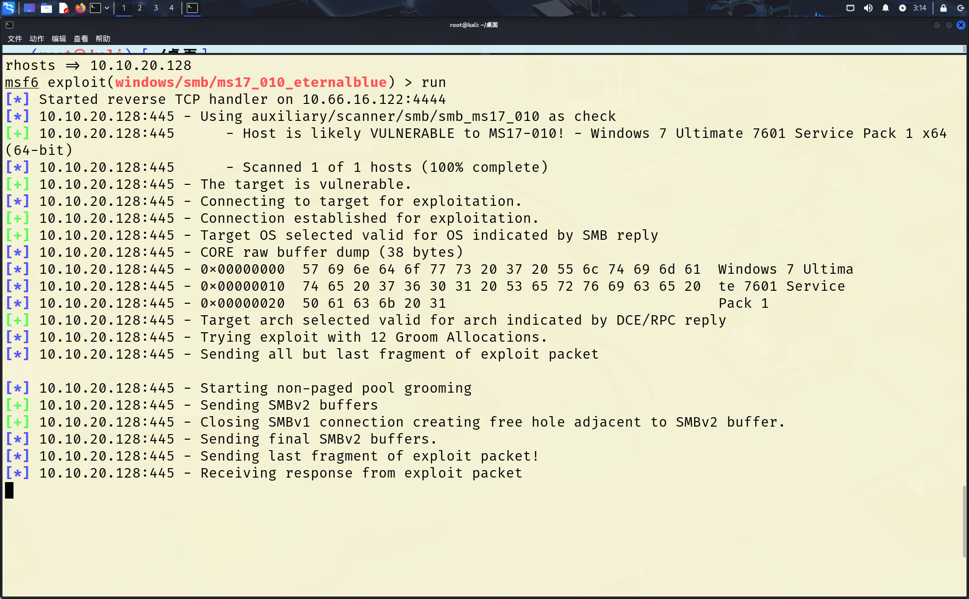This screenshot has width=969, height=599.
Task: Open the Kali applications menu
Action: pos(8,7)
